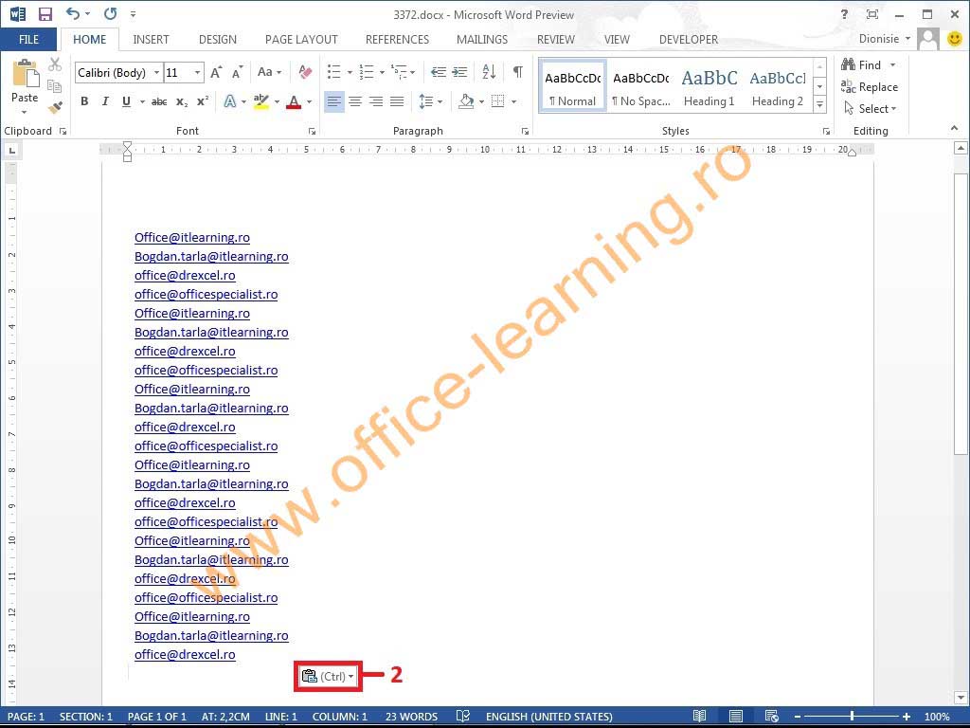Apply the Heading 1 style
Screen dimensions: 970x728
709,86
